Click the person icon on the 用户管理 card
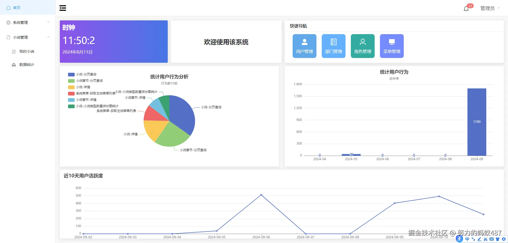Screen dimensions: 508x243 (x=305, y=42)
